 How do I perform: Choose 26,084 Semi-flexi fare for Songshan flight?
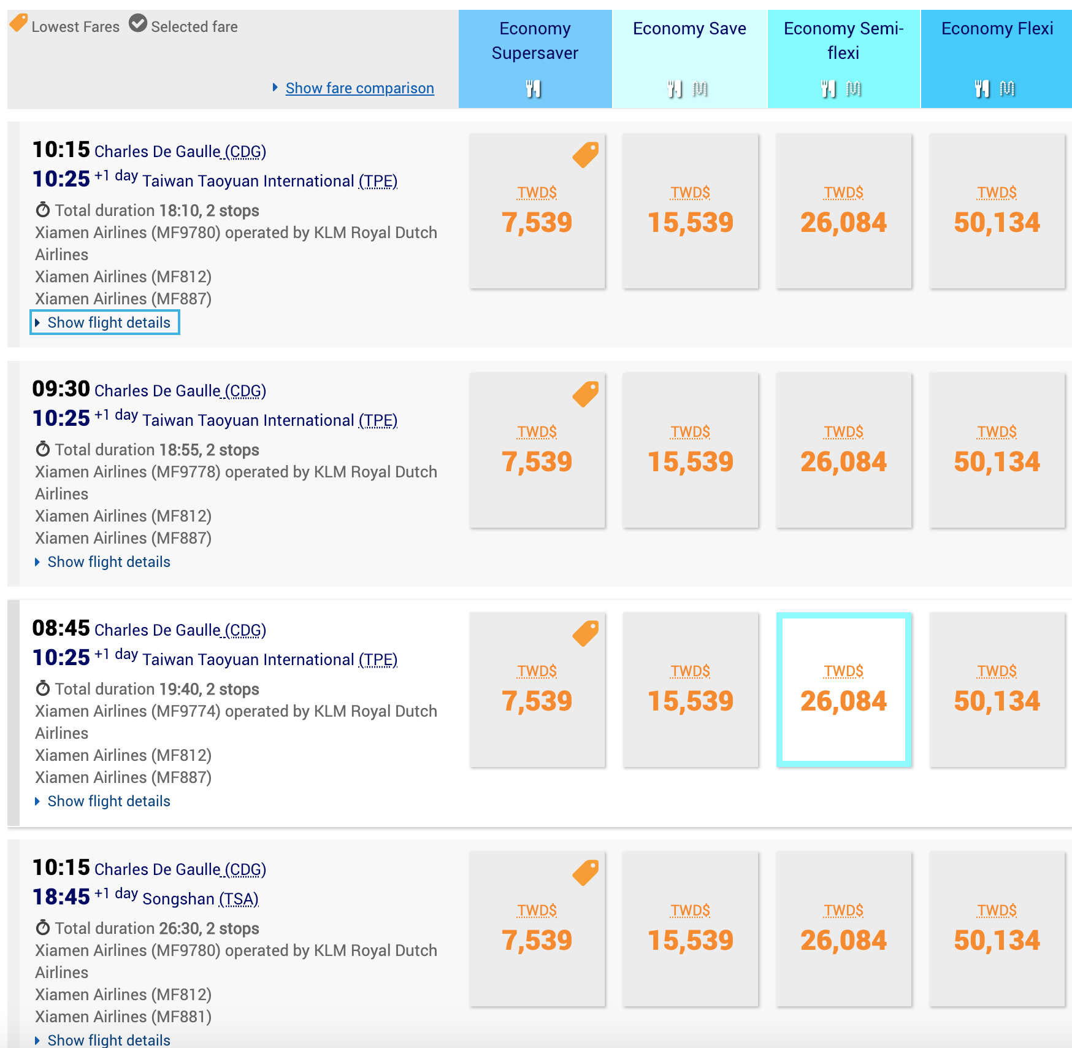click(844, 929)
